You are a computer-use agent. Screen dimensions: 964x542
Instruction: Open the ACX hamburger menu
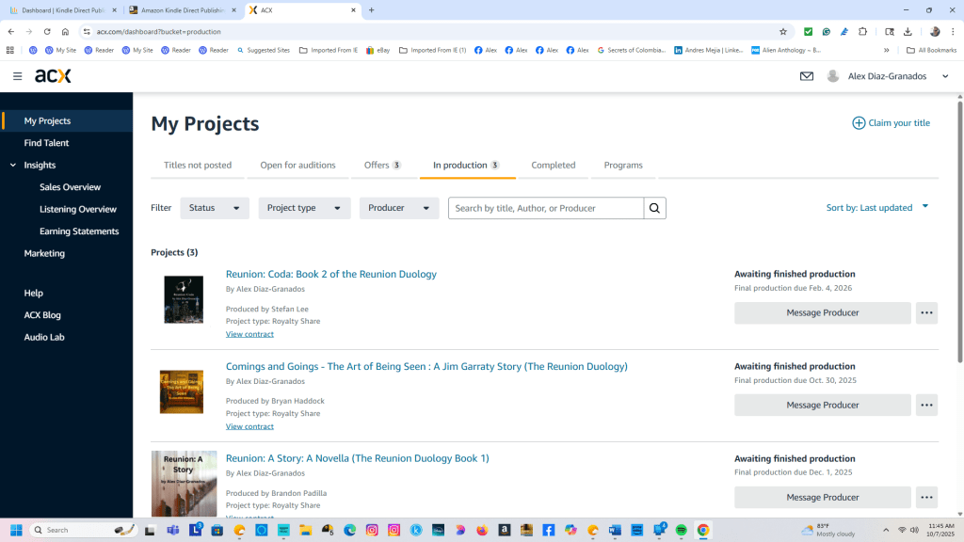click(17, 76)
